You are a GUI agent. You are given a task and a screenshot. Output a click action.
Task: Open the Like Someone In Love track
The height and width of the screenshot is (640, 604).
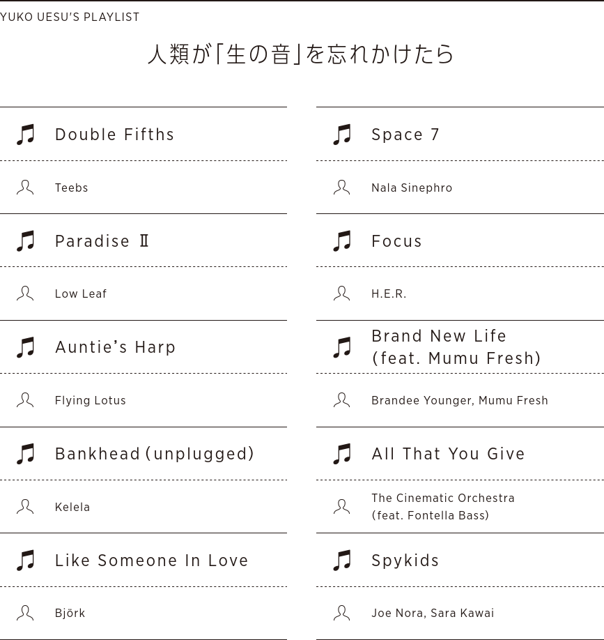click(152, 561)
